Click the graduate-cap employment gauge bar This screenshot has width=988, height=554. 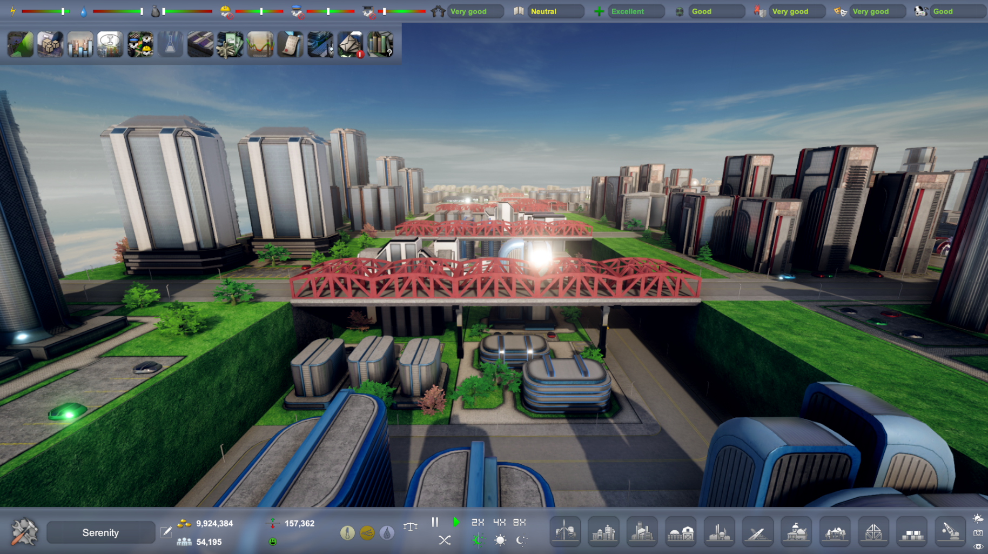point(401,11)
